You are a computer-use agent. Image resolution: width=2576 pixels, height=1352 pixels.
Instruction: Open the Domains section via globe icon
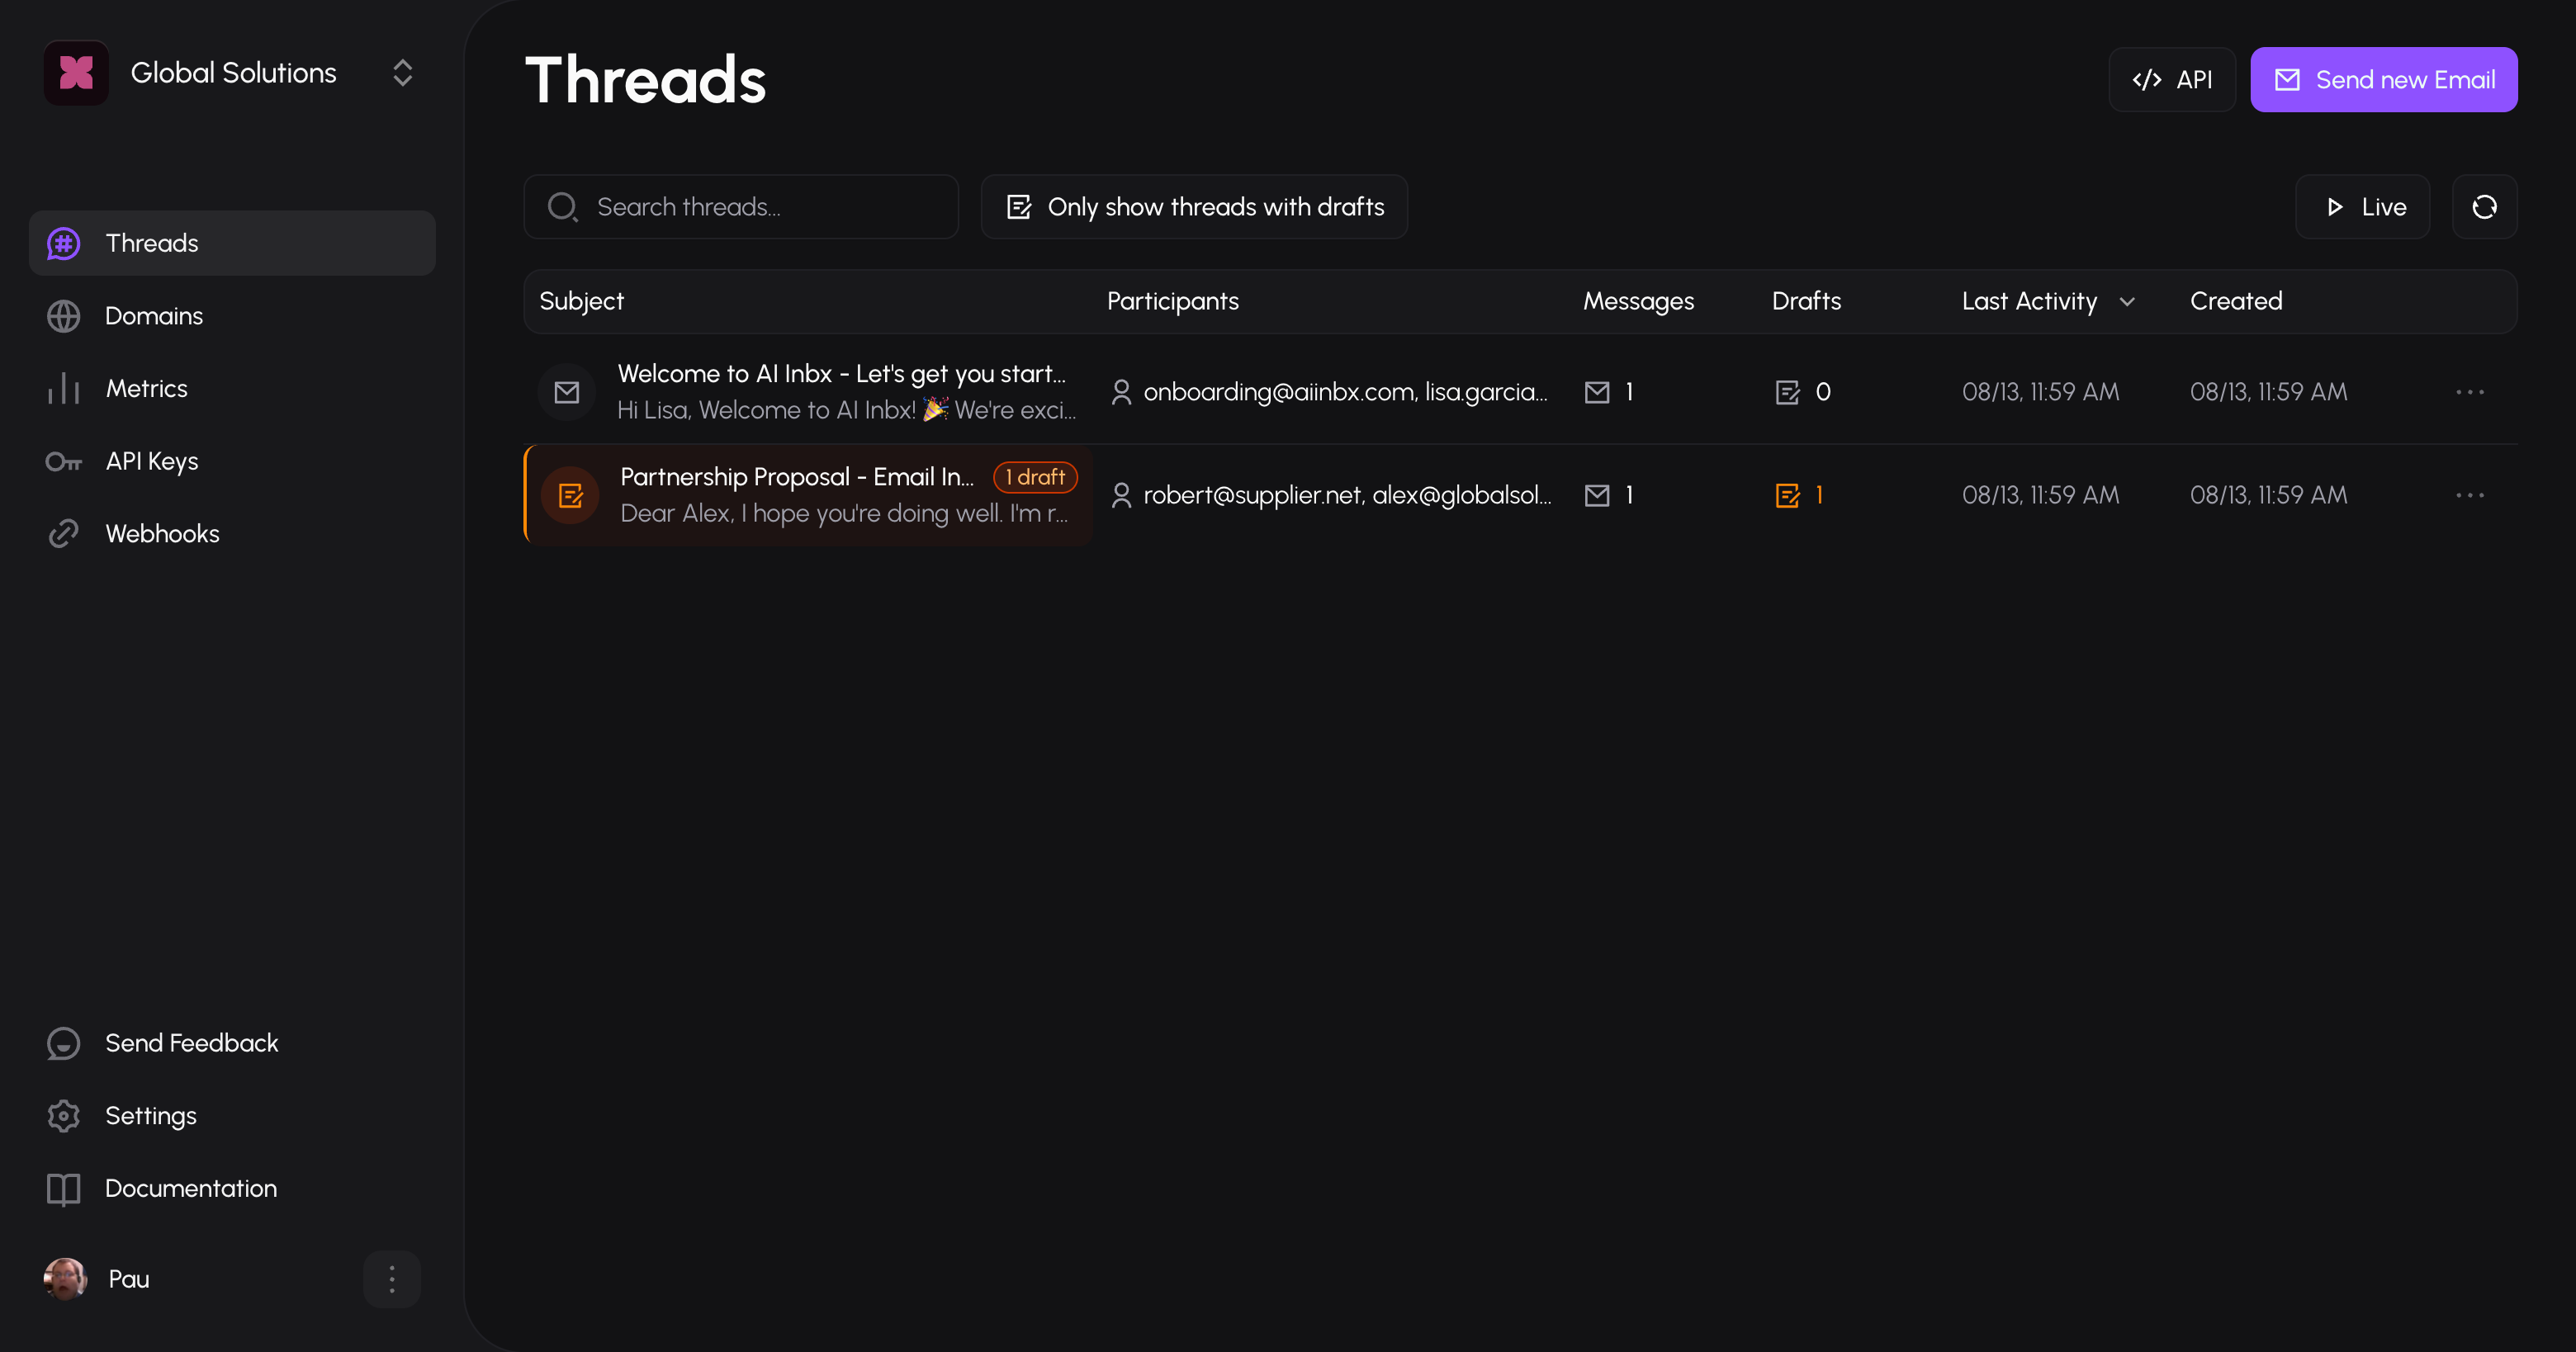point(63,315)
